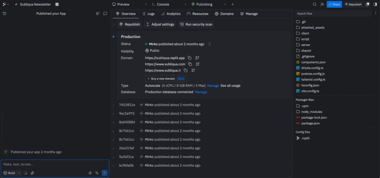Select deployment 9ec3a975 row
380x178 pixels.
[160, 114]
